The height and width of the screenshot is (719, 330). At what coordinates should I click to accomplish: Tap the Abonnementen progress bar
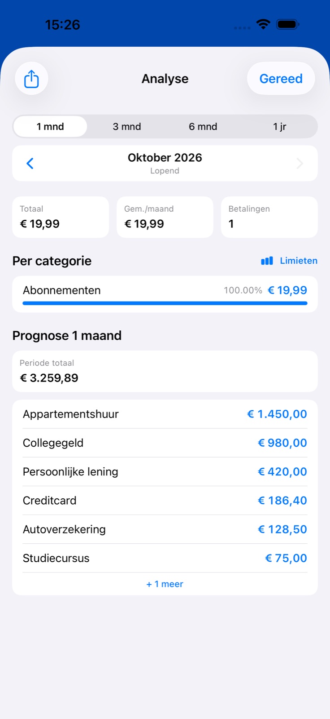165,303
